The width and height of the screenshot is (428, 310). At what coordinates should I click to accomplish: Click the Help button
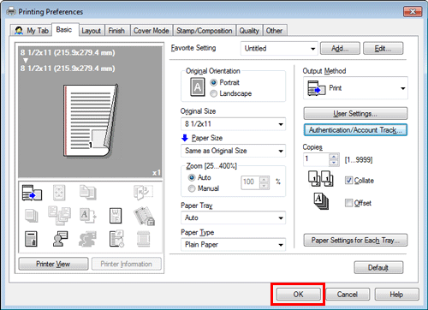pyautogui.click(x=396, y=295)
